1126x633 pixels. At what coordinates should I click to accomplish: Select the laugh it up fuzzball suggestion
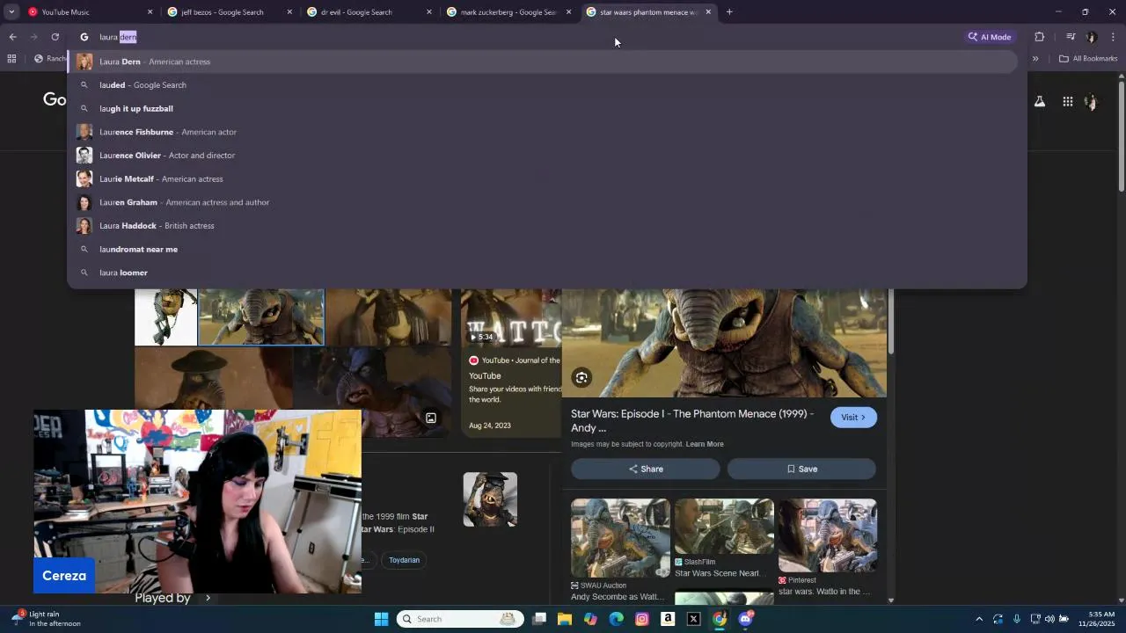click(543, 108)
